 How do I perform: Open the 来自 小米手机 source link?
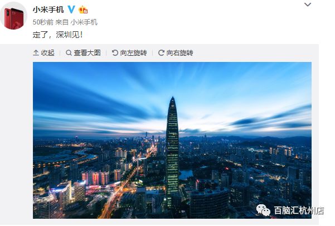tap(76, 22)
